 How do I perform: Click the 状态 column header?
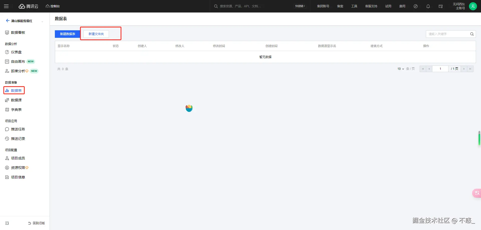(x=116, y=46)
